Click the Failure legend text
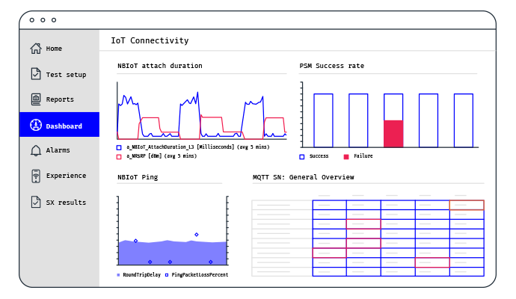The width and height of the screenshot is (516, 299). tap(363, 156)
